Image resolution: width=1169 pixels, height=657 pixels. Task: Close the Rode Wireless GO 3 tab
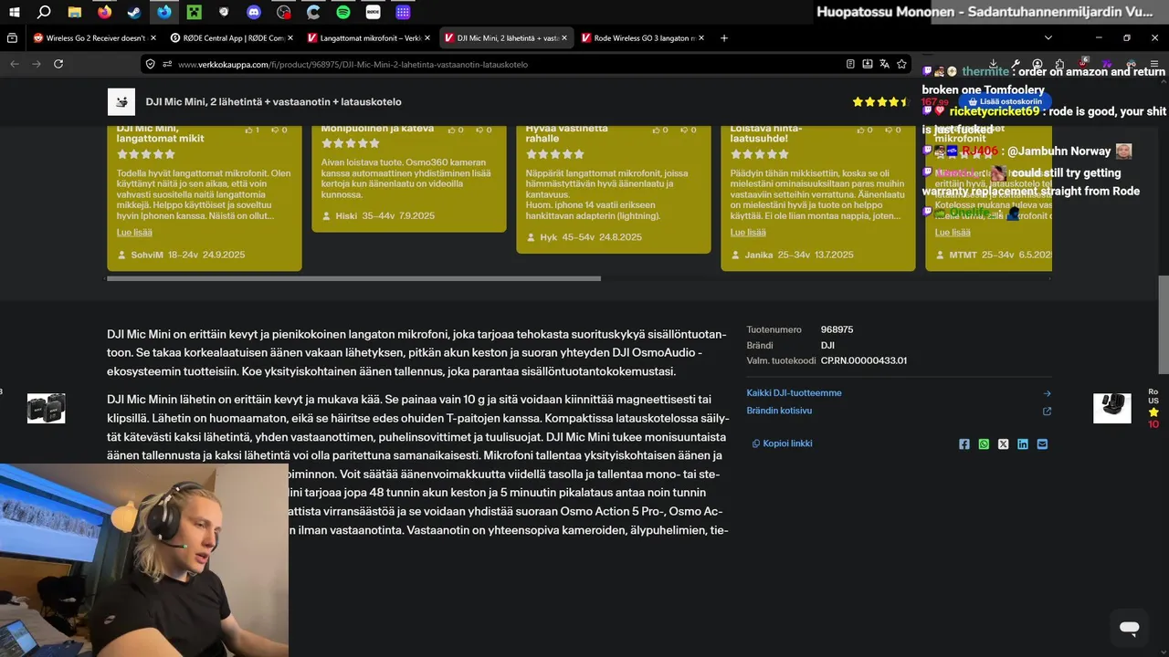click(x=701, y=37)
